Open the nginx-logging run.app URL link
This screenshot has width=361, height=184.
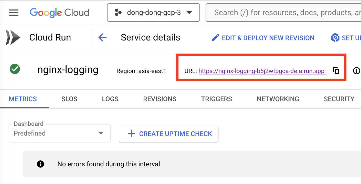(261, 71)
